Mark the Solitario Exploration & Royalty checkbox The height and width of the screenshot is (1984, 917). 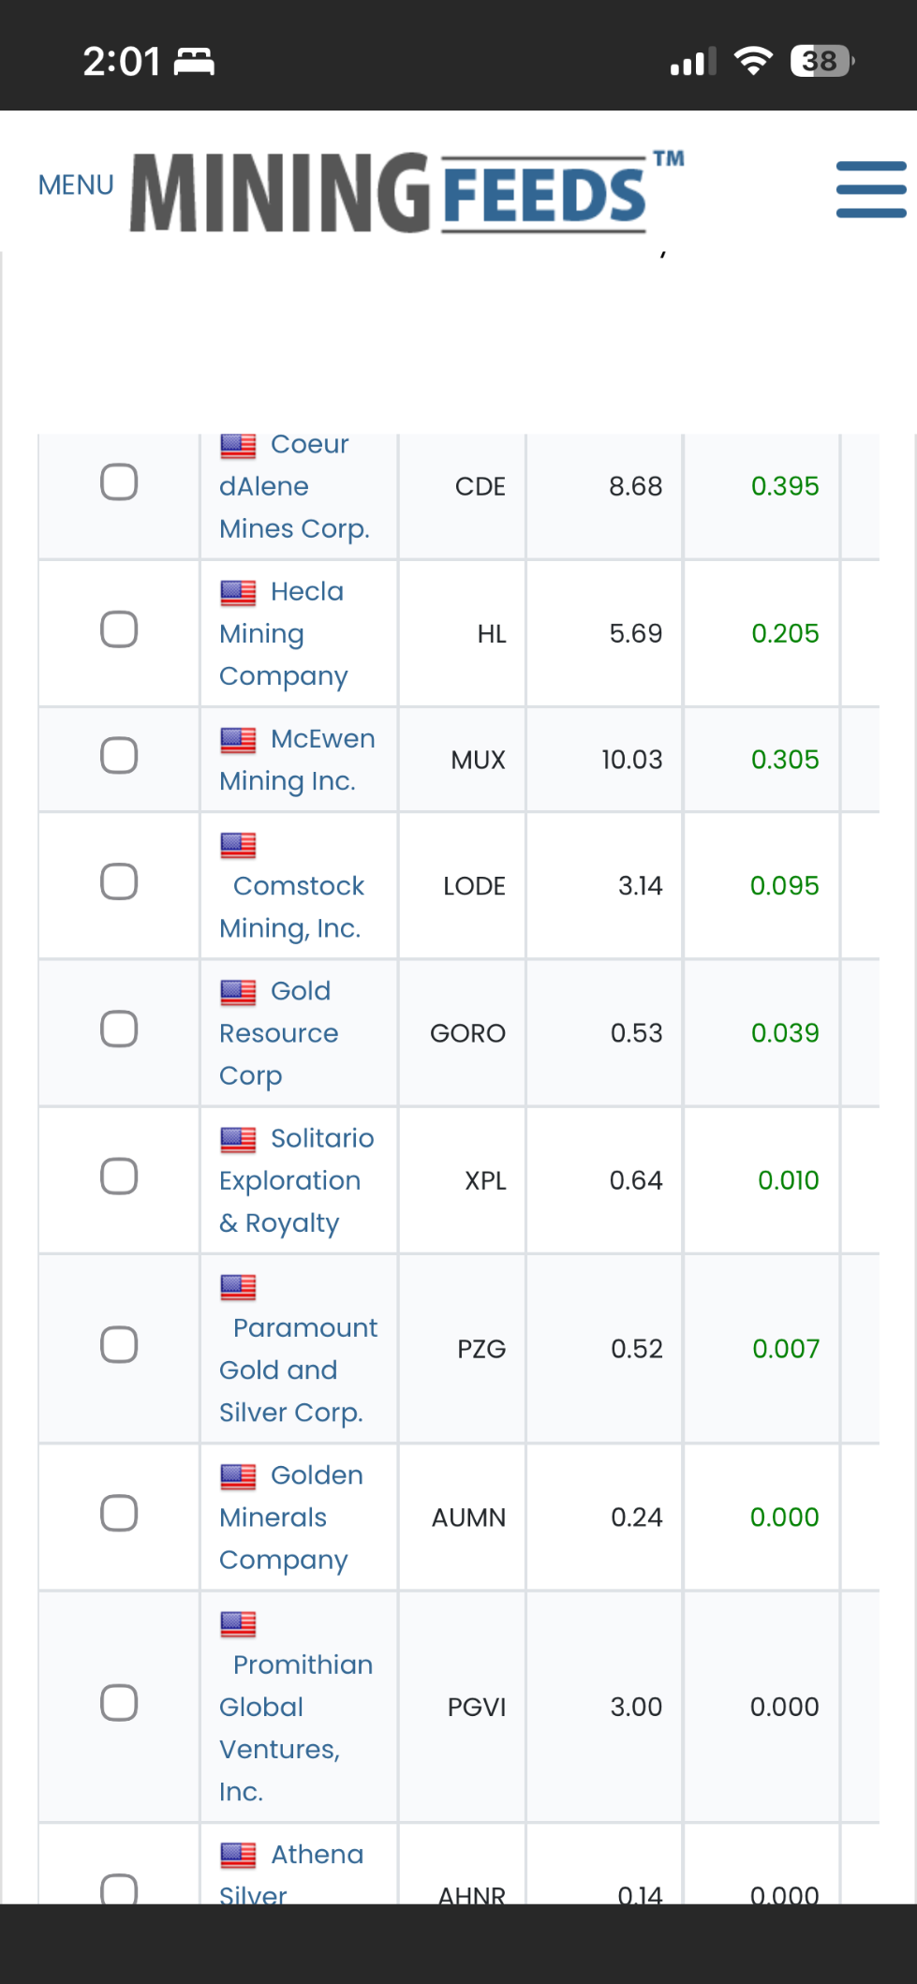coord(119,1177)
